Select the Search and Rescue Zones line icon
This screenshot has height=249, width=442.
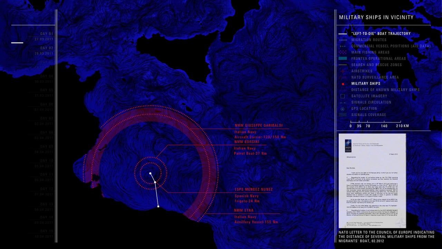[343, 65]
